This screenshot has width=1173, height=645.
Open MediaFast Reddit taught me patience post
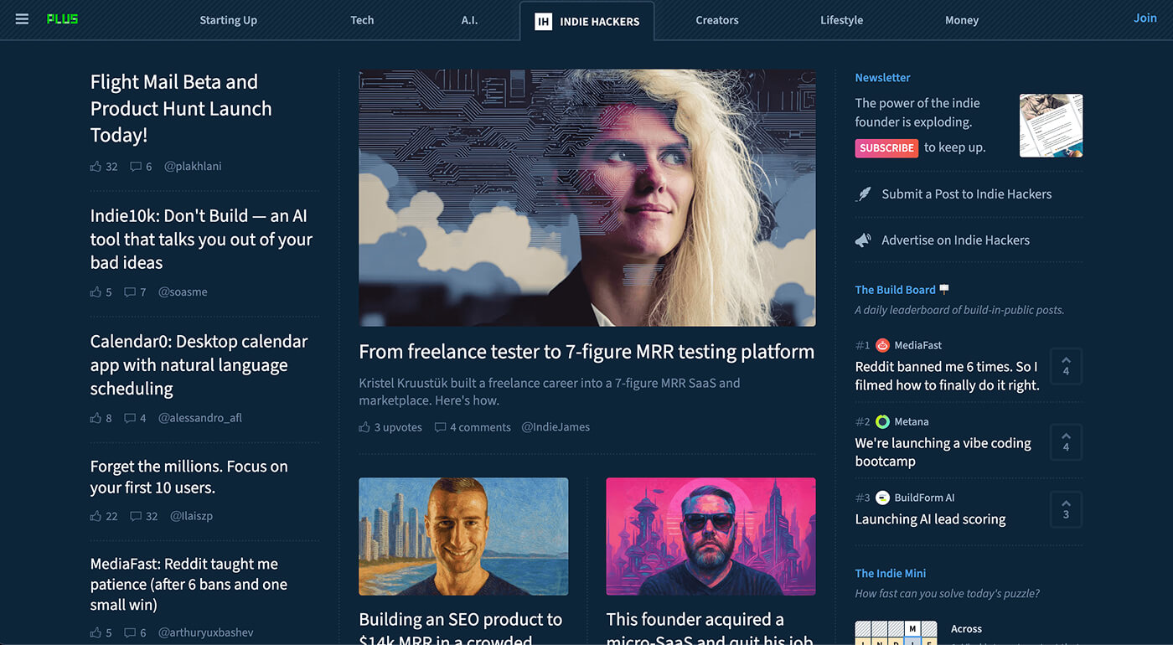189,584
